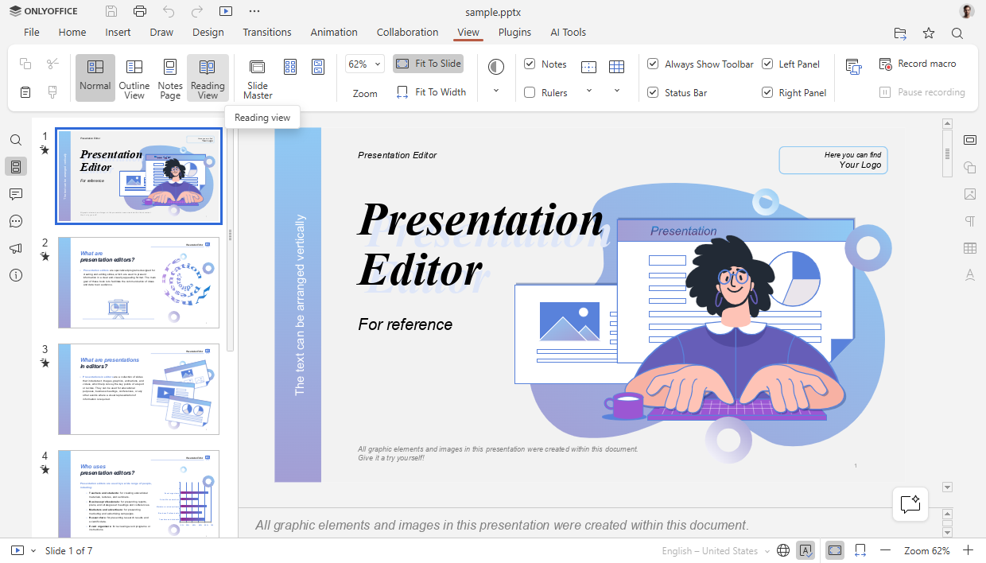Open Paragraph settings in right sidebar
Image resolution: width=986 pixels, height=563 pixels.
(970, 221)
